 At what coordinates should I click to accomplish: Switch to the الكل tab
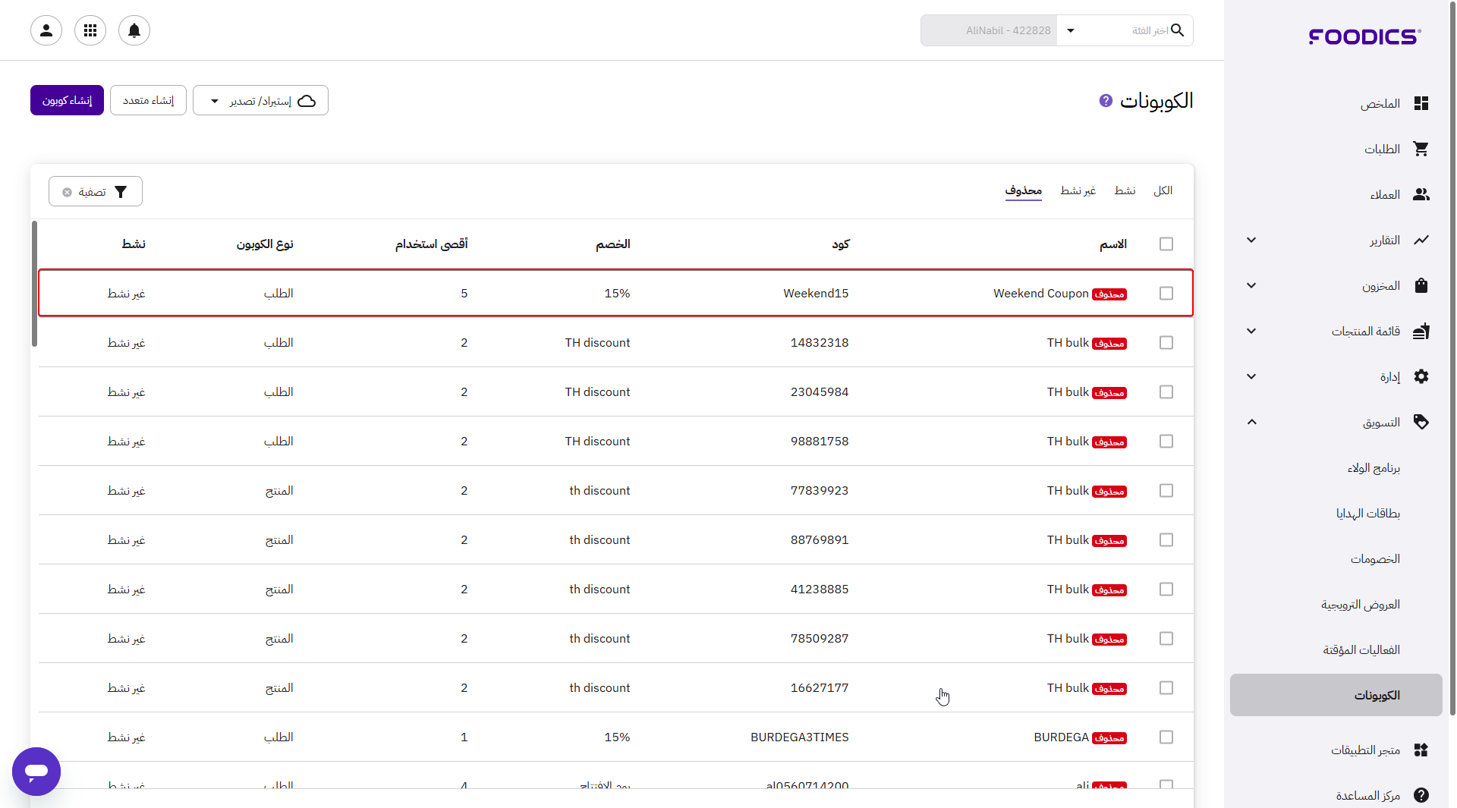(x=1163, y=190)
